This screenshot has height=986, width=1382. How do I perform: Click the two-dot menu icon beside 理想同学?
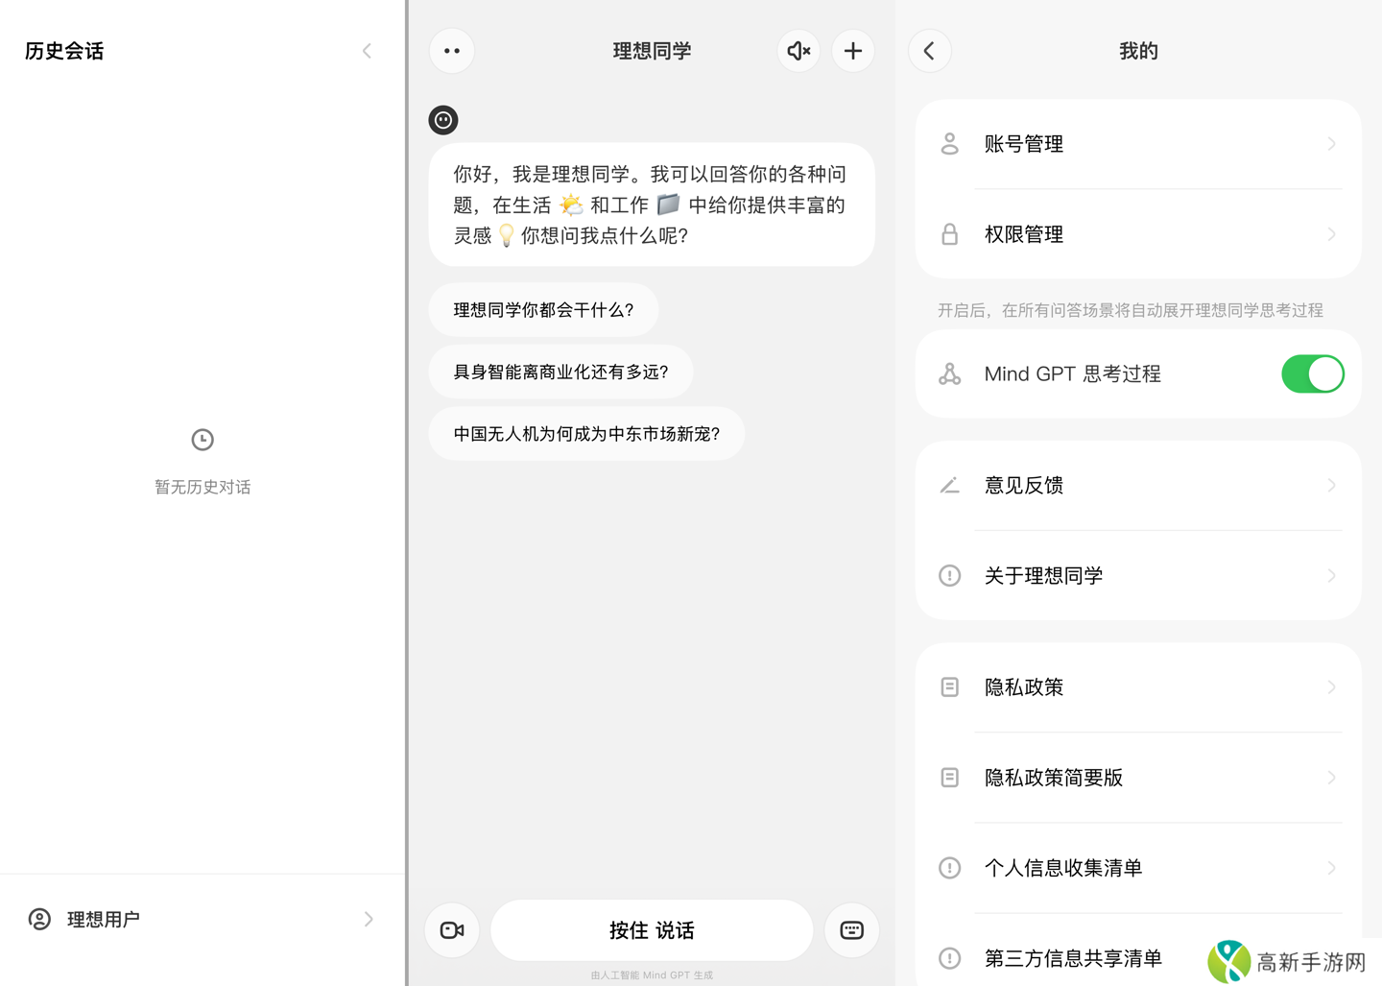coord(452,51)
